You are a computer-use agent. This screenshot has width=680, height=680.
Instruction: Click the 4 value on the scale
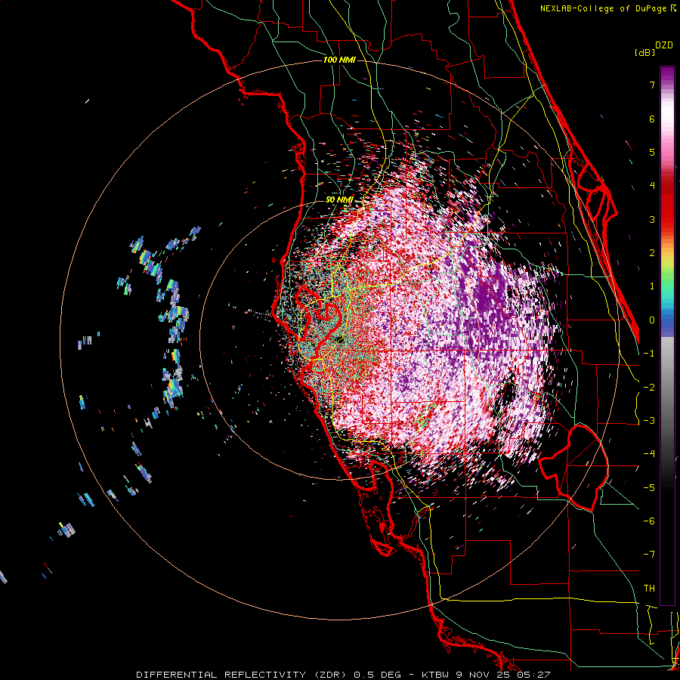tap(652, 186)
